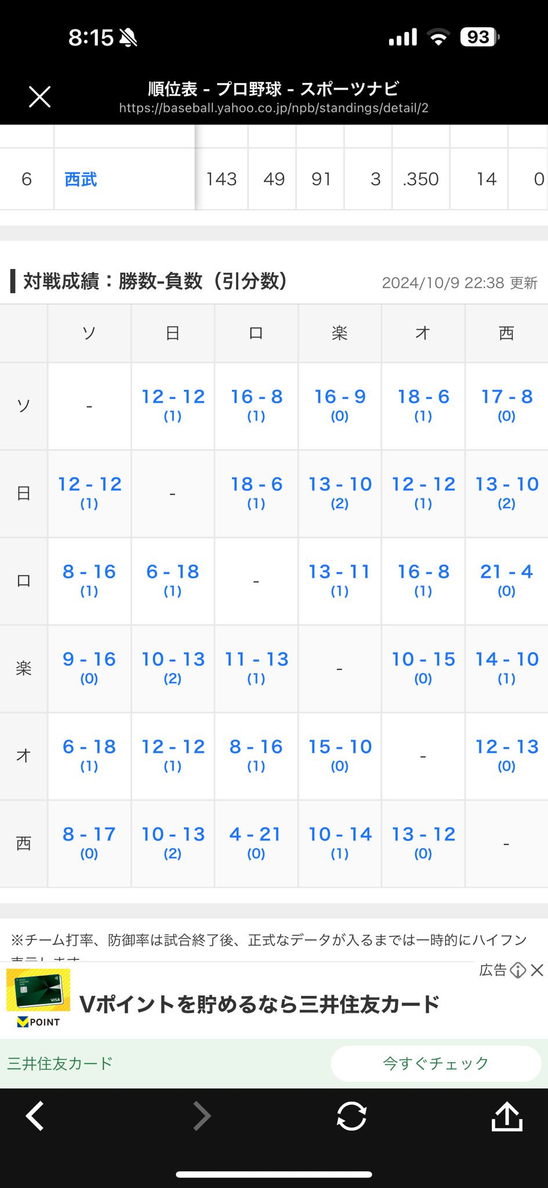
Task: Dismiss the ad with its X icon
Action: point(537,970)
